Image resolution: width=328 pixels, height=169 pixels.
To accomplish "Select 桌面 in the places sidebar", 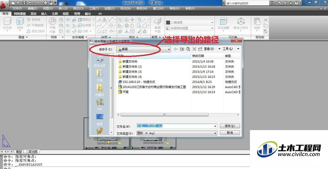I will [x=100, y=119].
